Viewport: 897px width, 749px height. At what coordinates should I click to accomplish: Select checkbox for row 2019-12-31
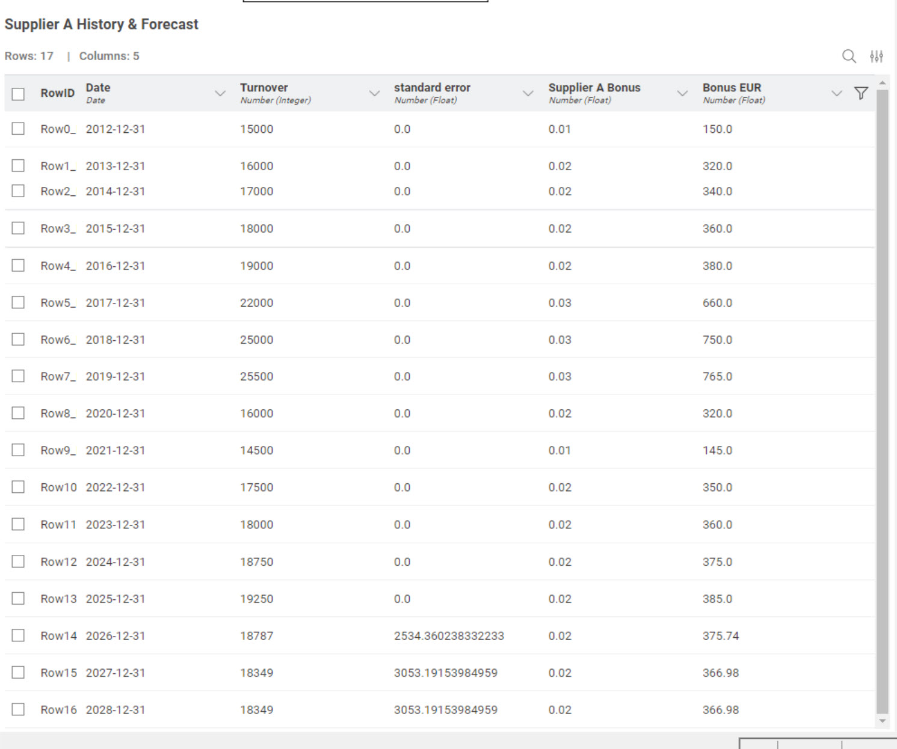(x=18, y=376)
